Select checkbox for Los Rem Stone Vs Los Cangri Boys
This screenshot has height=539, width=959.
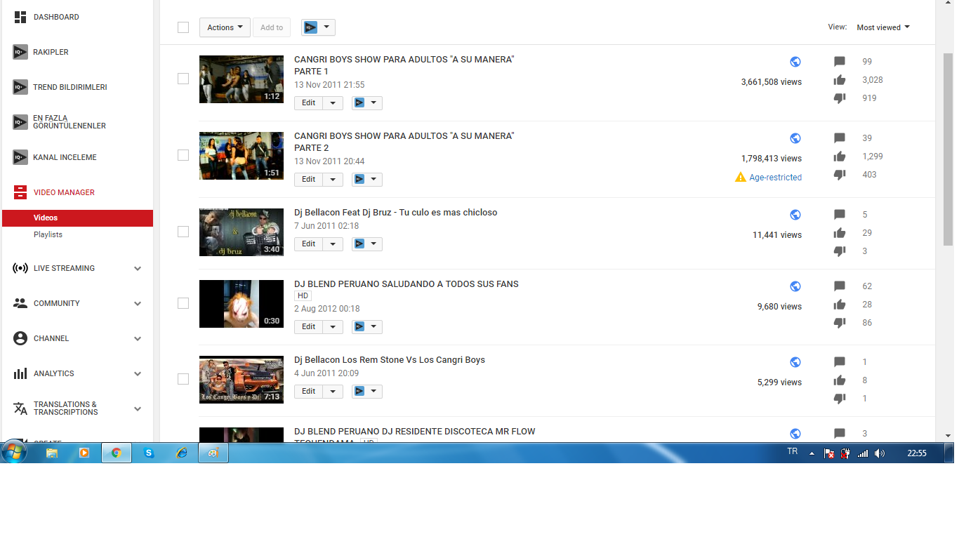pyautogui.click(x=183, y=379)
